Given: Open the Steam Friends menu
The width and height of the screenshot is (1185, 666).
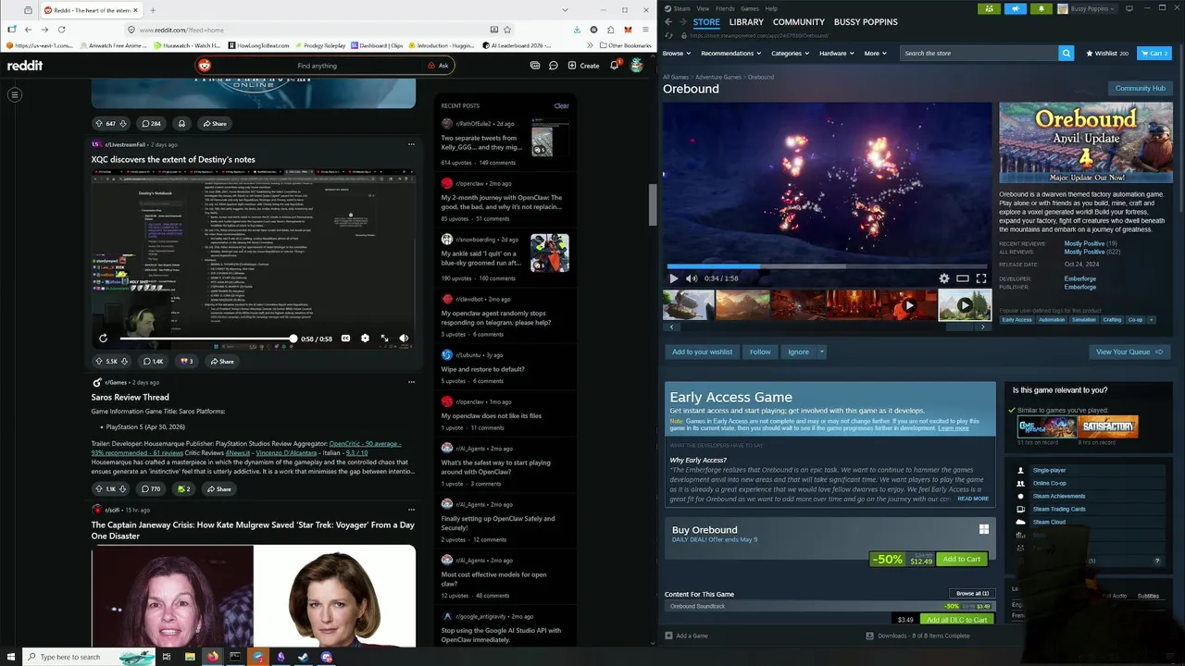Looking at the screenshot, I should [725, 8].
